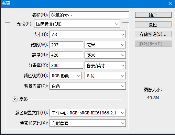Open the resolution unit dropdown 像素/英寸
The width and height of the screenshot is (175, 135).
coord(105,65)
